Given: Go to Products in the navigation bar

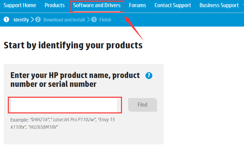Looking at the screenshot, I should pos(55,5).
